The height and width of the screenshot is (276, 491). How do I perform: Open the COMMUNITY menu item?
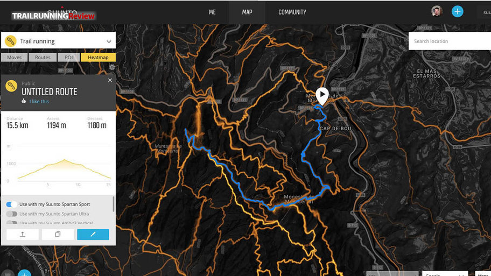[x=292, y=12]
